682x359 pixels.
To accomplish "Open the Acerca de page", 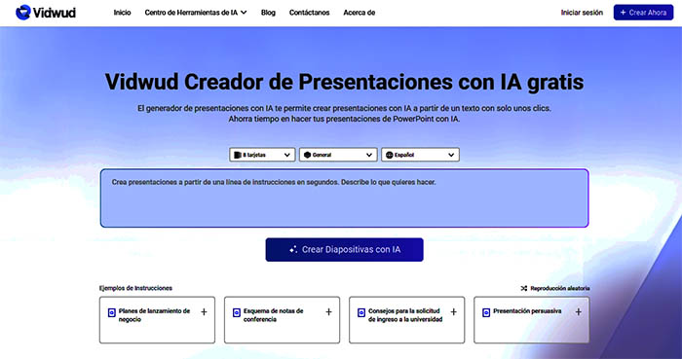I will click(x=360, y=13).
